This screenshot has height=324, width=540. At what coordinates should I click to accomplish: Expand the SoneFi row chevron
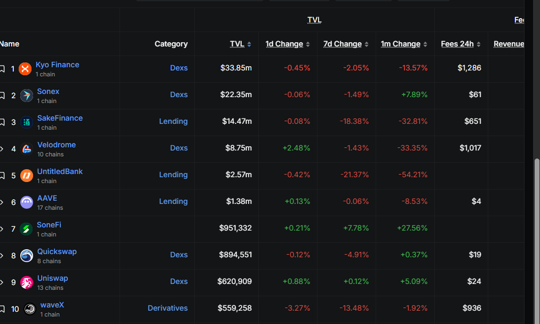coord(2,229)
